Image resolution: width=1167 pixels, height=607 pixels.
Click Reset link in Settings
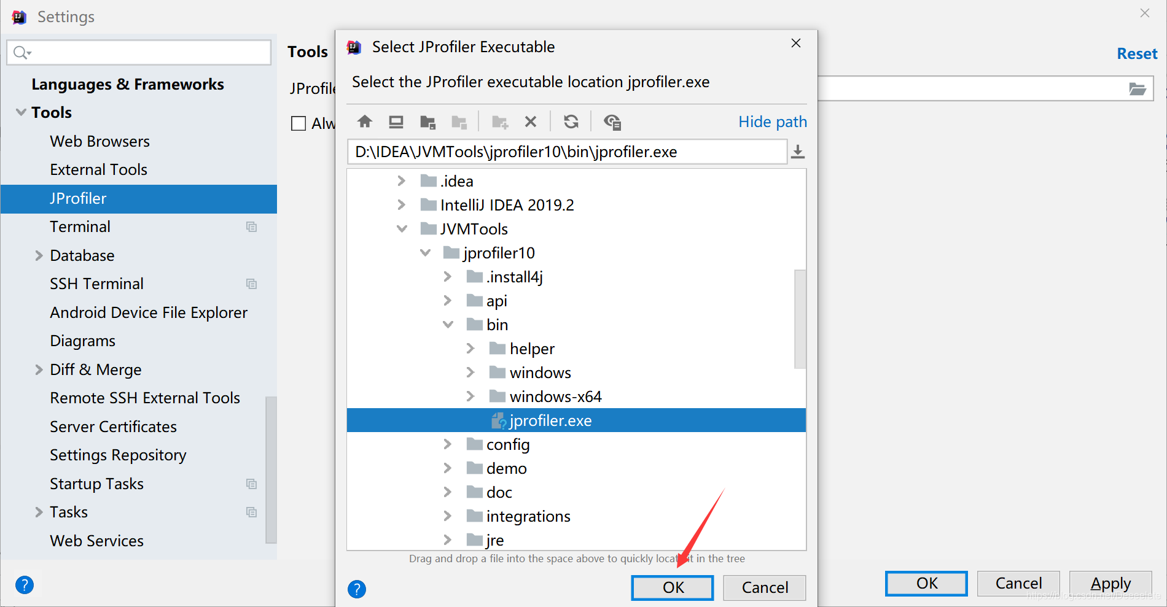(x=1137, y=54)
